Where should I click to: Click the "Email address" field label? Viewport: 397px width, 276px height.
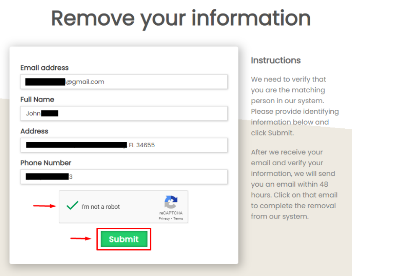[44, 68]
